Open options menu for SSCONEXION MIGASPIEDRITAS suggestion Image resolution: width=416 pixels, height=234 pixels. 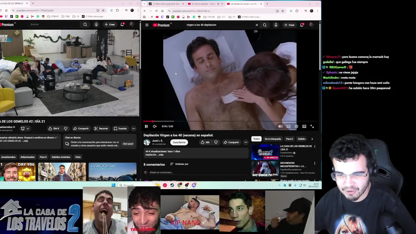pos(315,163)
